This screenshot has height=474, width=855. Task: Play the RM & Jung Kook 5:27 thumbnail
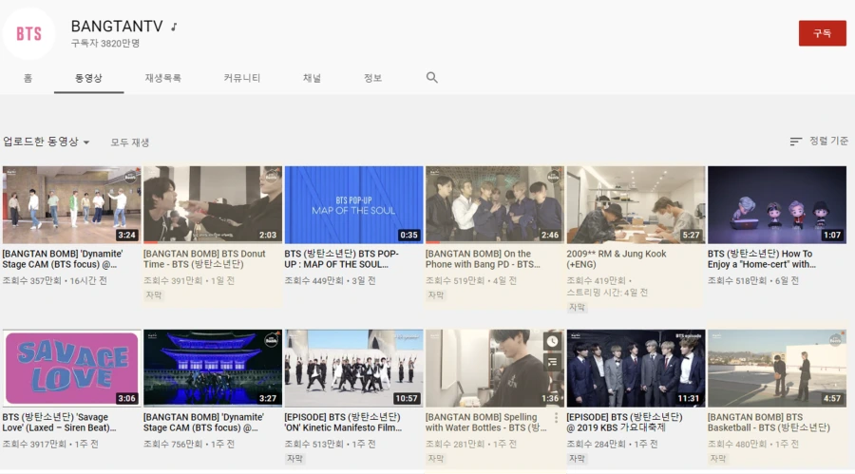[x=636, y=204]
